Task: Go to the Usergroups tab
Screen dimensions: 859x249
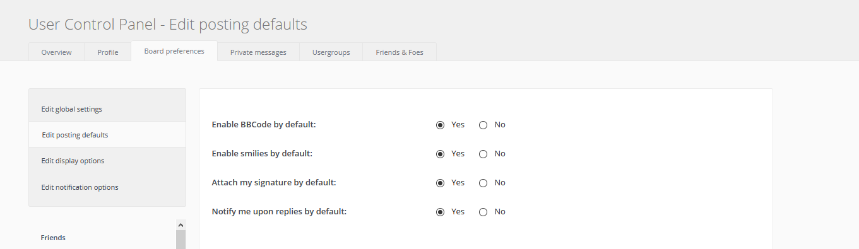Action: pos(331,52)
